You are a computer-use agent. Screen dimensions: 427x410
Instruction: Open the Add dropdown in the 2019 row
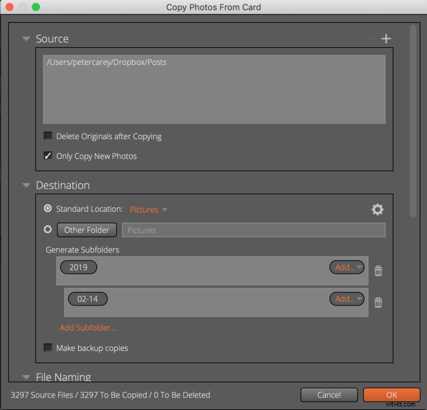(348, 267)
